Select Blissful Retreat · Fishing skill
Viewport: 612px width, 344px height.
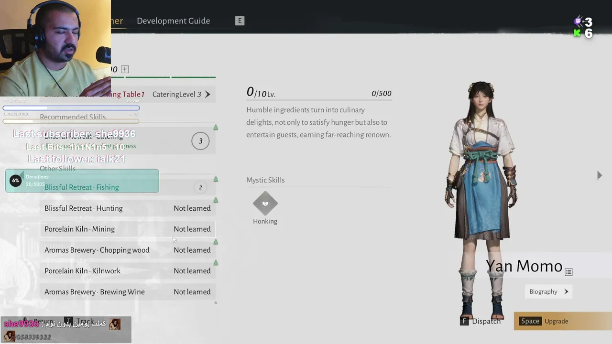coord(128,187)
